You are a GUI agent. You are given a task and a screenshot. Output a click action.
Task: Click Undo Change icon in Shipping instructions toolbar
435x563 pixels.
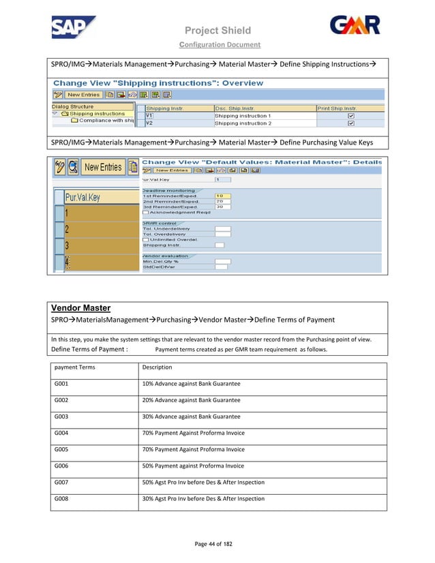pyautogui.click(x=132, y=95)
